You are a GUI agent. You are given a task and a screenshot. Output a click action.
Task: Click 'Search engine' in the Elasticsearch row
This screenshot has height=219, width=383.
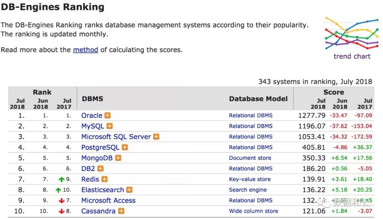(x=248, y=190)
